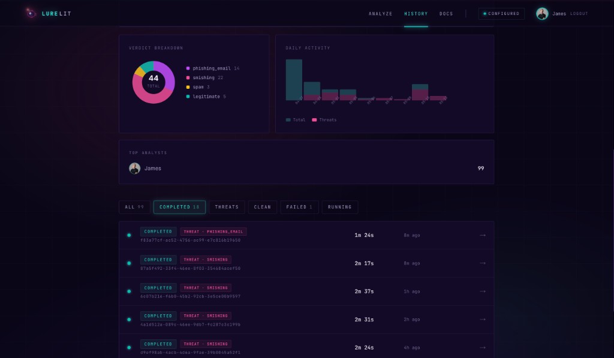Show the All 99 filter tab
The width and height of the screenshot is (614, 358).
pyautogui.click(x=134, y=207)
